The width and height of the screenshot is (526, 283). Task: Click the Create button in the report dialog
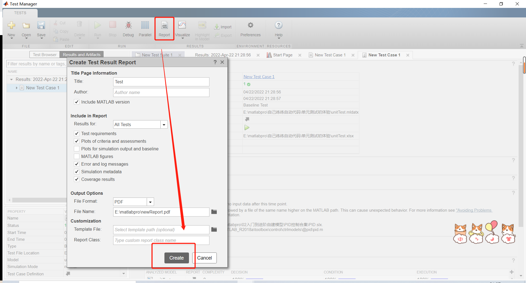[x=176, y=258]
